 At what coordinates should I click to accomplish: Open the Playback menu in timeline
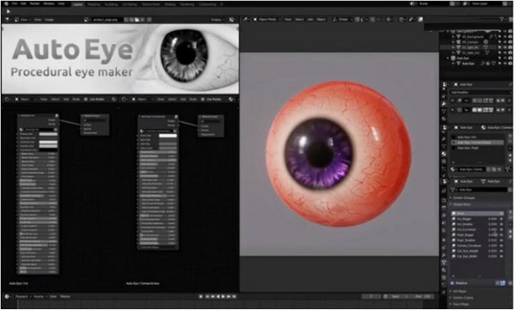pyautogui.click(x=22, y=296)
